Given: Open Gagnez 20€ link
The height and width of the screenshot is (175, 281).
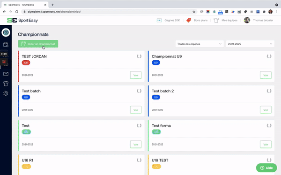Looking at the screenshot, I should [x=172, y=21].
